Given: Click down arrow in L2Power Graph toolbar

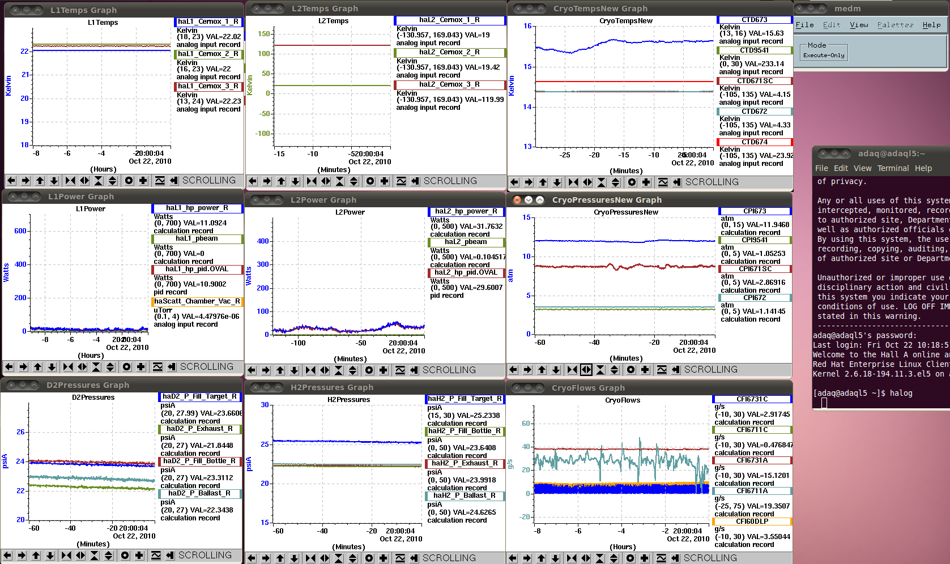Looking at the screenshot, I should 294,370.
